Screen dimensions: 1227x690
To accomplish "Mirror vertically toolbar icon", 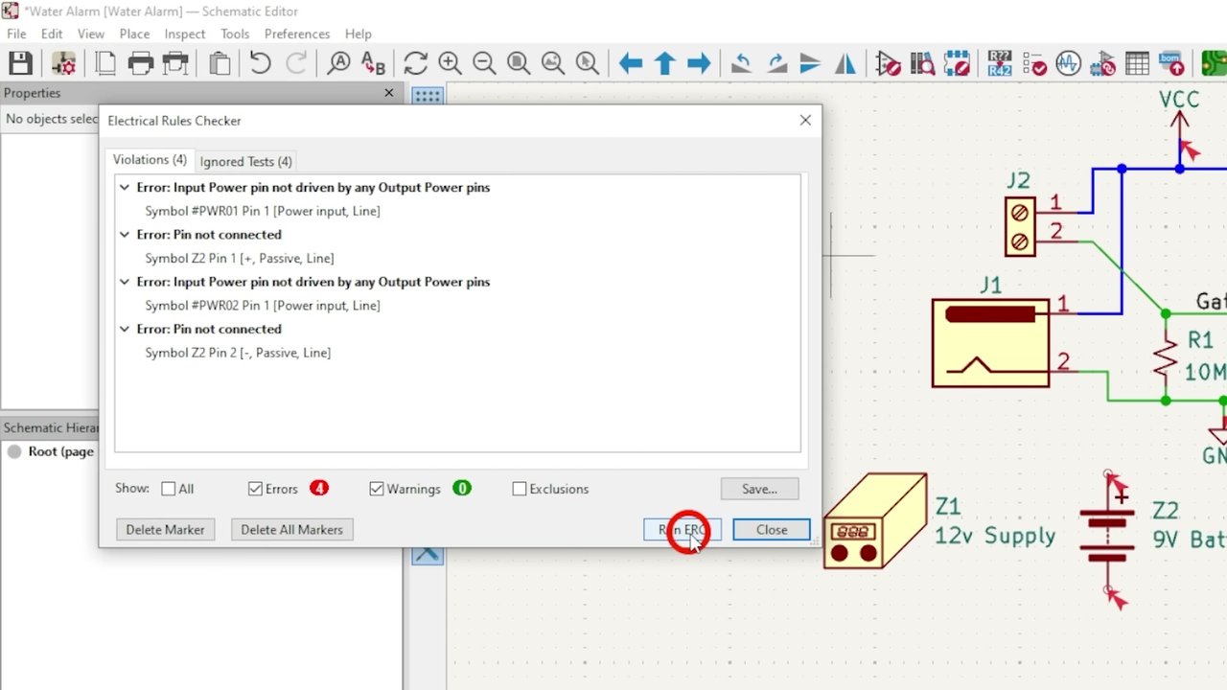I will (810, 63).
